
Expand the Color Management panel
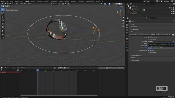click(137, 55)
